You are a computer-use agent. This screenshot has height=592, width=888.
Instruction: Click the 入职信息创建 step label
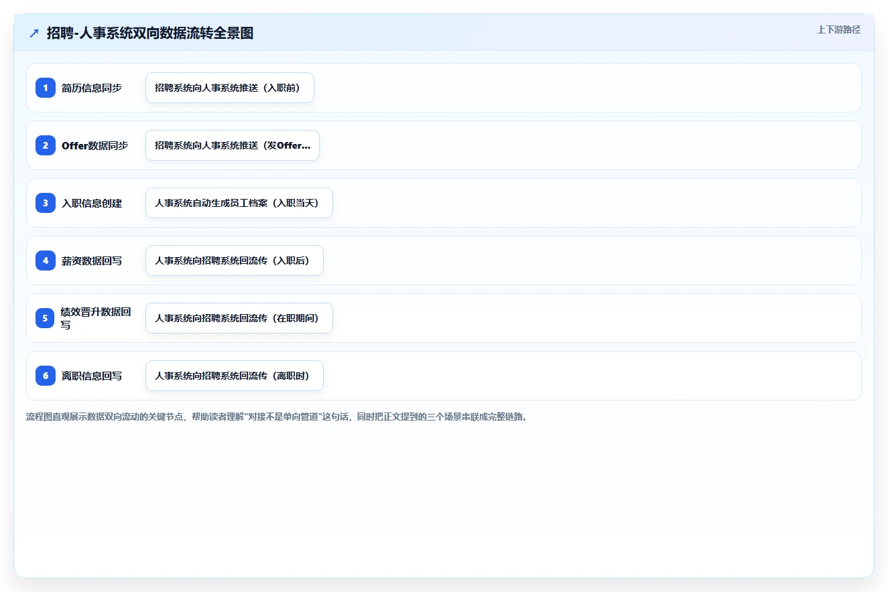[x=92, y=203]
